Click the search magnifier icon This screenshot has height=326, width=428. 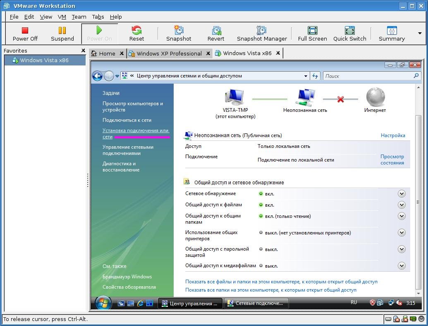(x=416, y=76)
